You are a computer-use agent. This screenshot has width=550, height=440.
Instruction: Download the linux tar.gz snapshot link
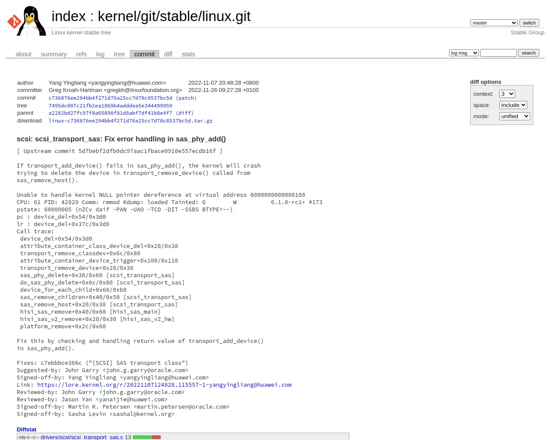(x=131, y=121)
